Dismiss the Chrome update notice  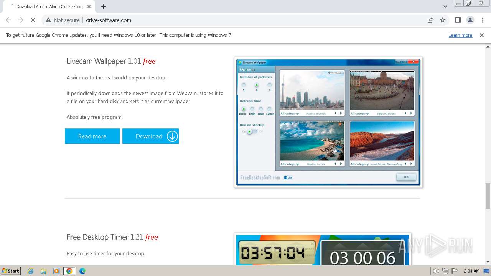click(482, 35)
